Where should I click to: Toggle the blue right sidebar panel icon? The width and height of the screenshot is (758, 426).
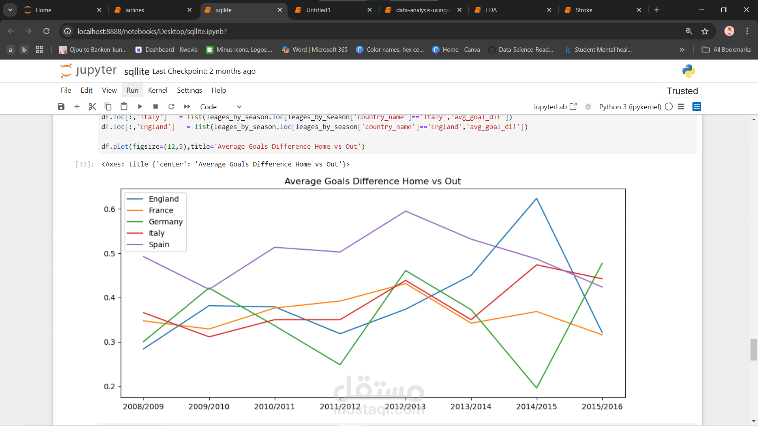point(697,106)
